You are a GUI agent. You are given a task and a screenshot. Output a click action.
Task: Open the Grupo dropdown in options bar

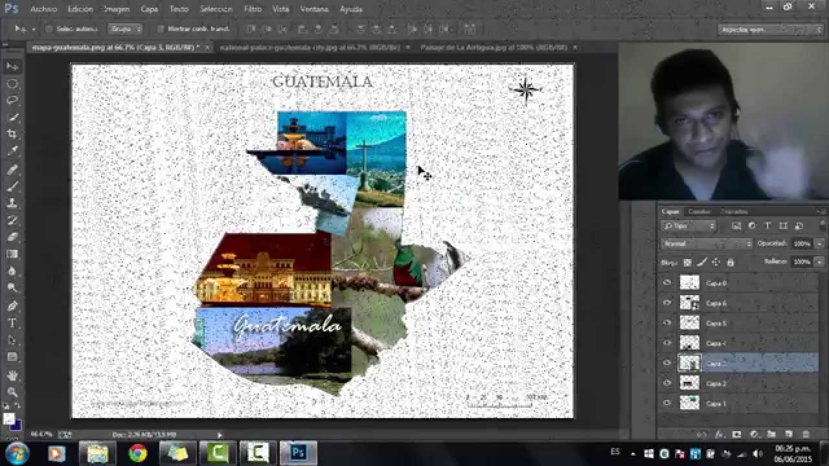pos(125,29)
